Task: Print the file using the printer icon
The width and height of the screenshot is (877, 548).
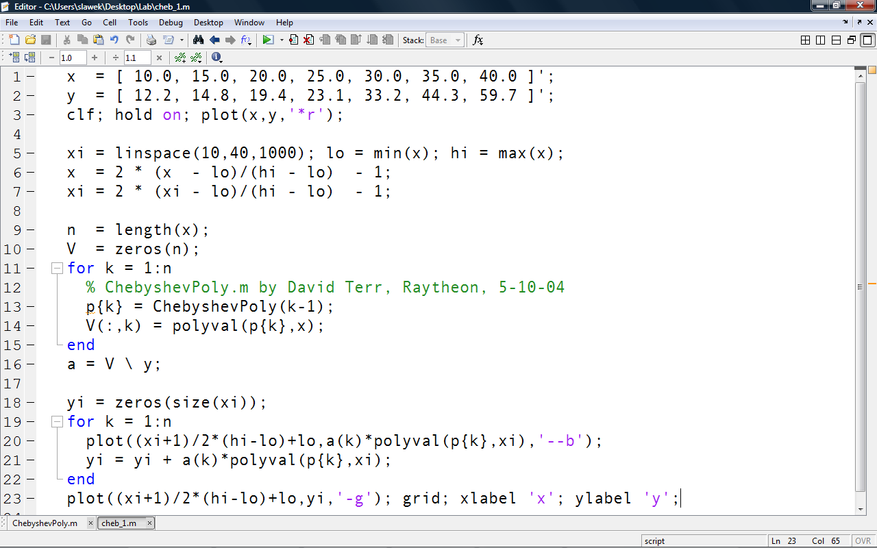Action: click(151, 40)
